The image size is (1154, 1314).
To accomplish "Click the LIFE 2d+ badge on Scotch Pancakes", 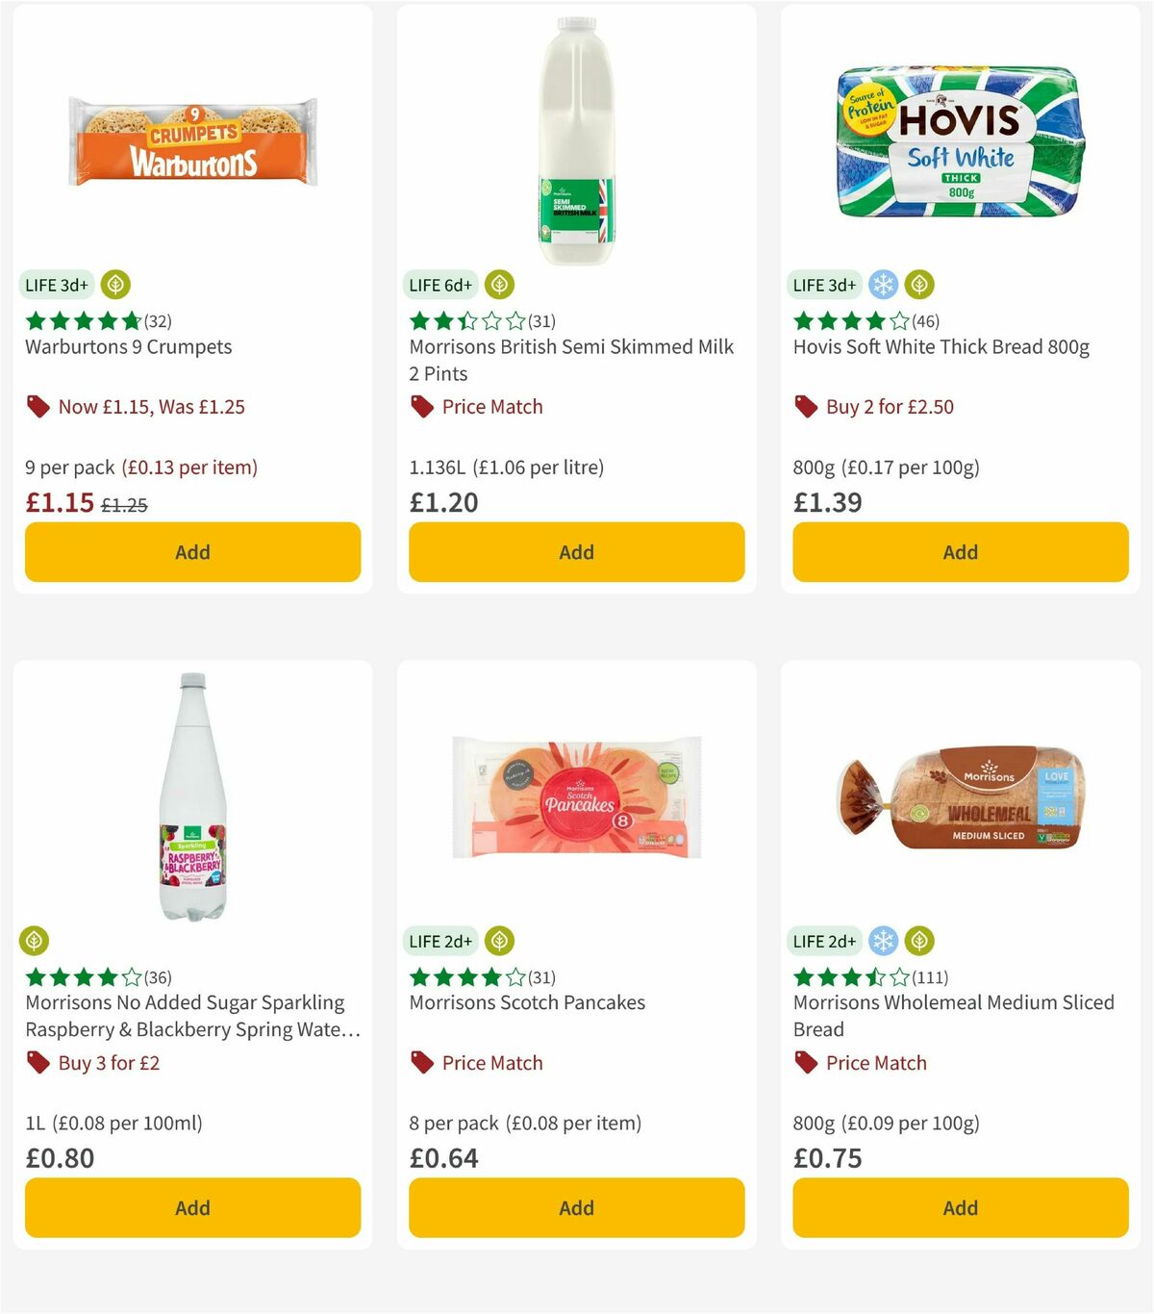I will click(439, 941).
